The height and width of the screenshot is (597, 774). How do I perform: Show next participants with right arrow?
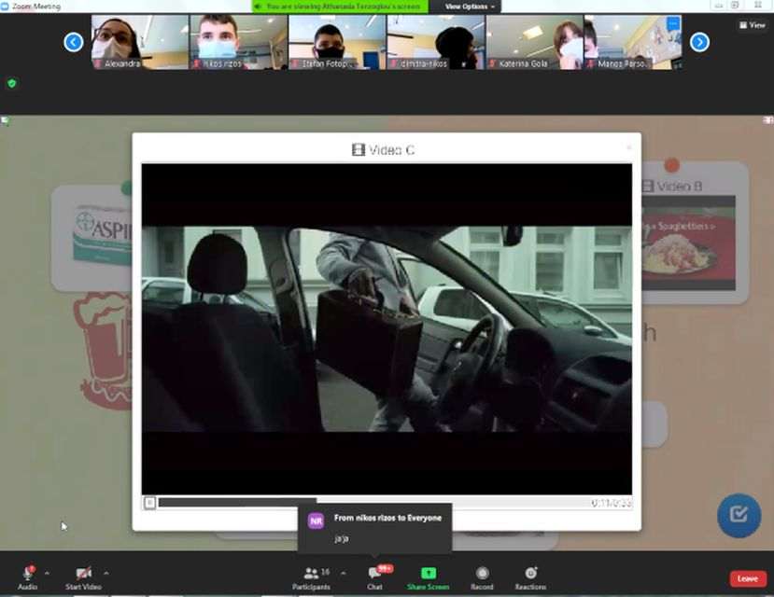(699, 42)
